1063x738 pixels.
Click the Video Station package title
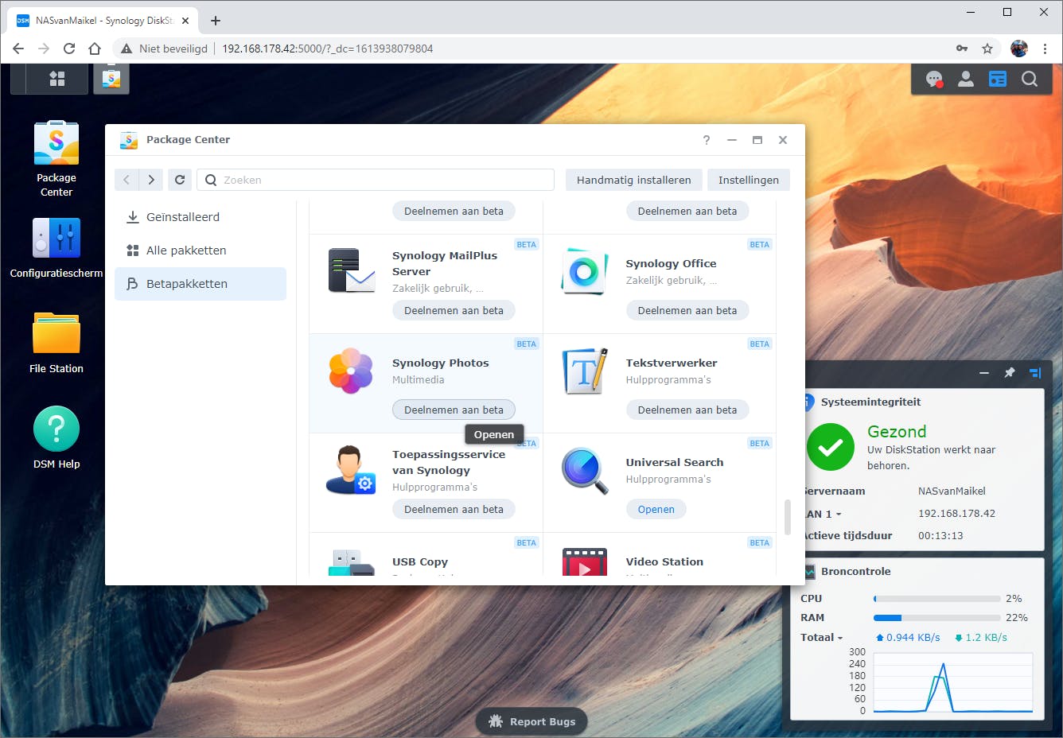point(664,562)
